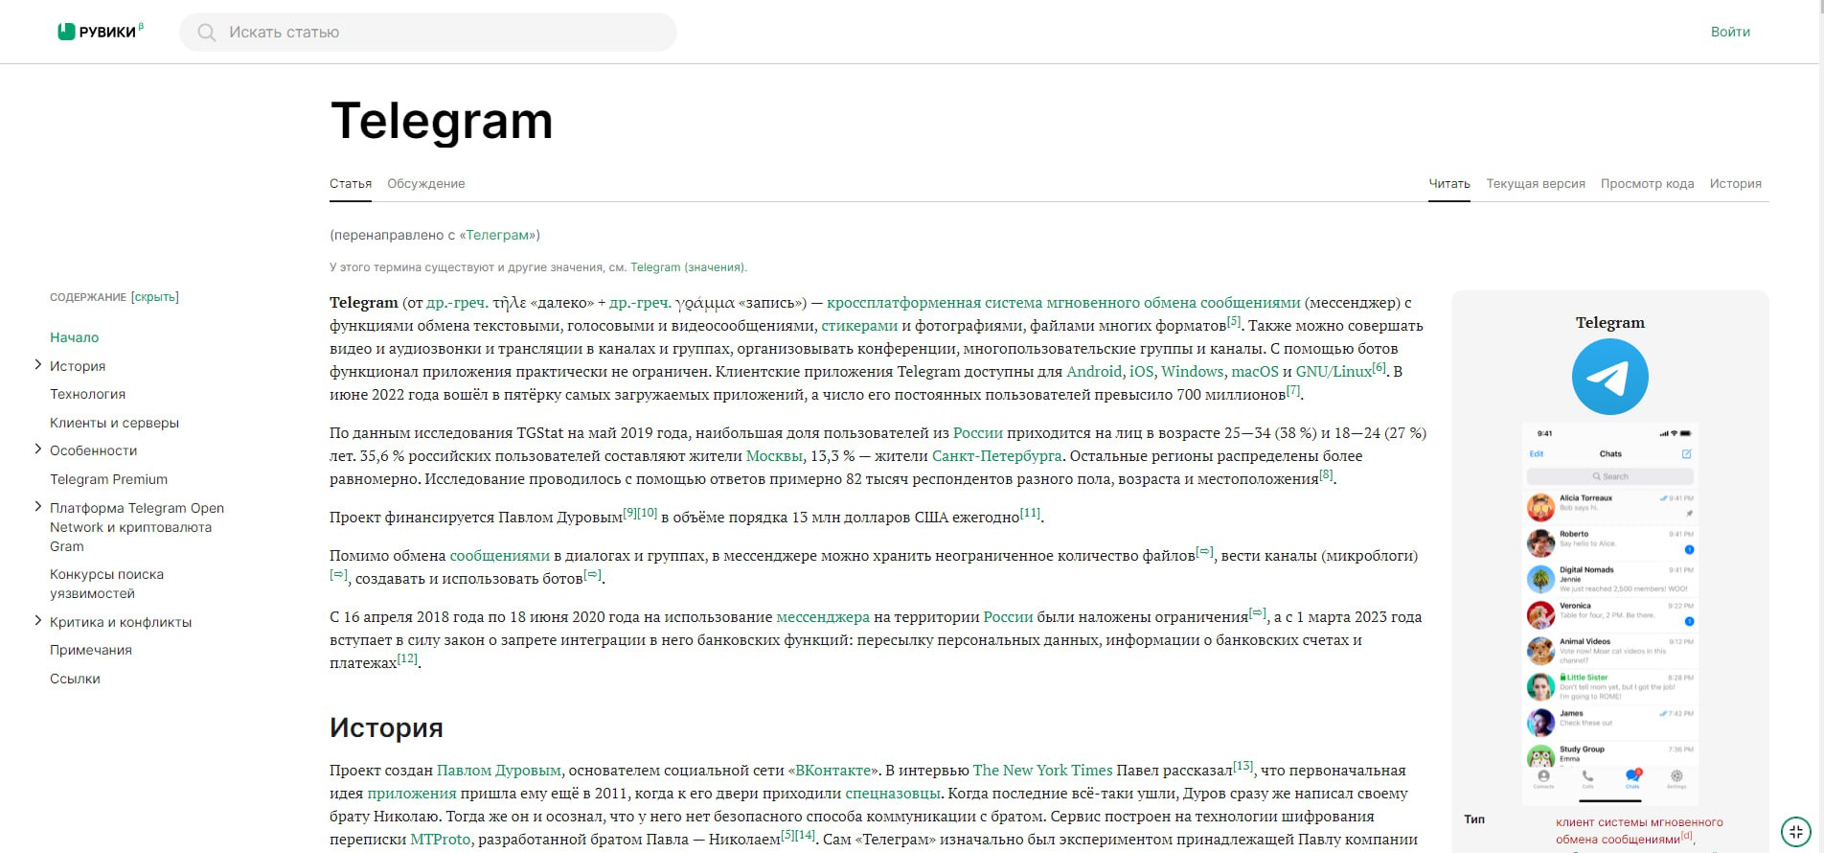
Task: Open the Просмотр кода tab
Action: tap(1648, 183)
